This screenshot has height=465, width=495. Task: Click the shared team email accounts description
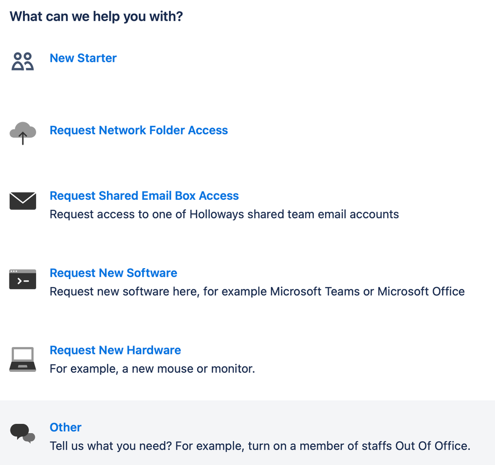[224, 215]
